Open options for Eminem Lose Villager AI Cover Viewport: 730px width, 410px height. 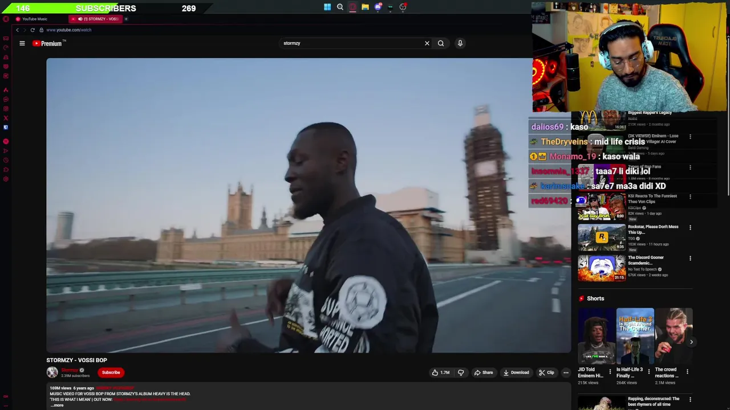coord(690,137)
